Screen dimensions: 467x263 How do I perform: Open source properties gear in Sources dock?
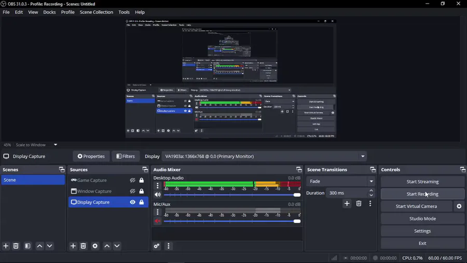pyautogui.click(x=95, y=246)
